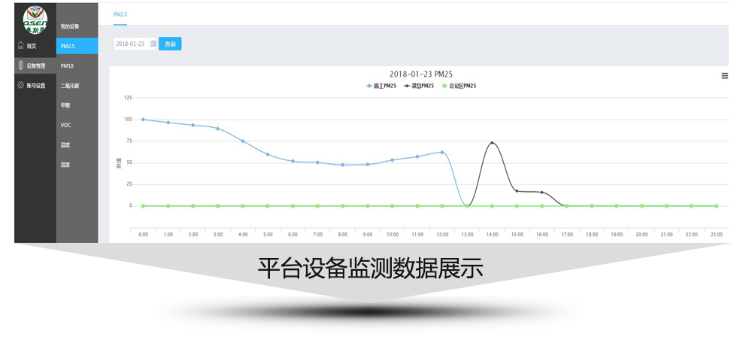Choose the VOC submenu item

(x=66, y=125)
